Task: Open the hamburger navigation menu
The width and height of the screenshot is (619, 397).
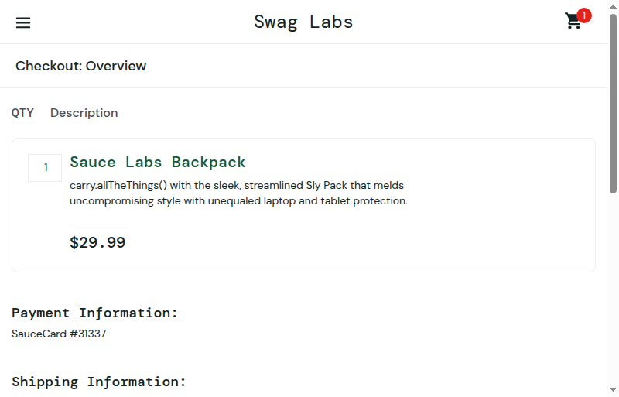Action: pos(23,22)
